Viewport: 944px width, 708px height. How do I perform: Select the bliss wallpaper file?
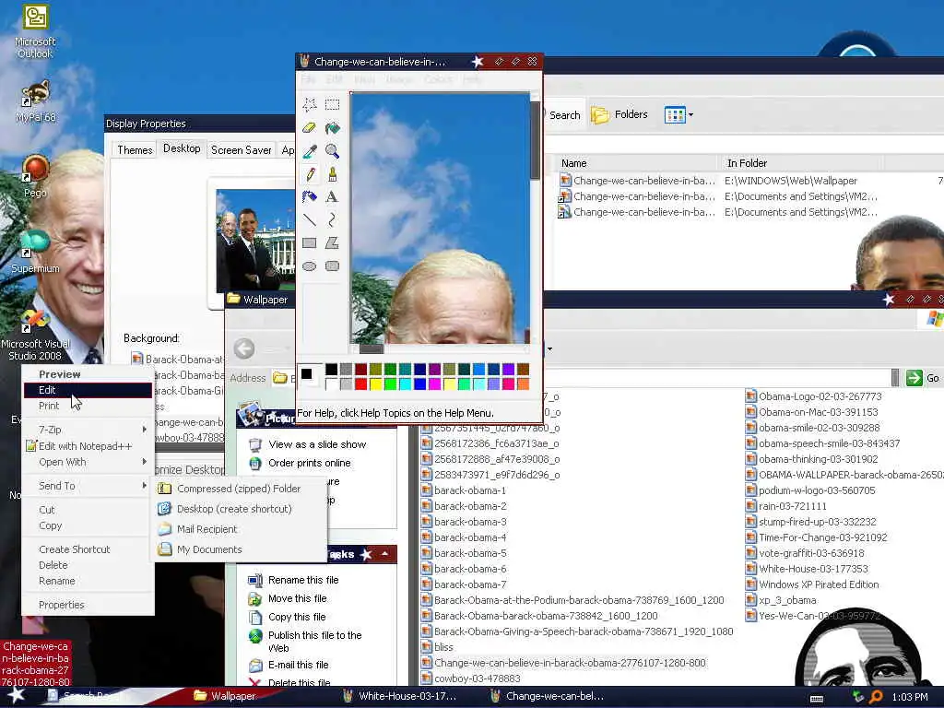[437, 647]
